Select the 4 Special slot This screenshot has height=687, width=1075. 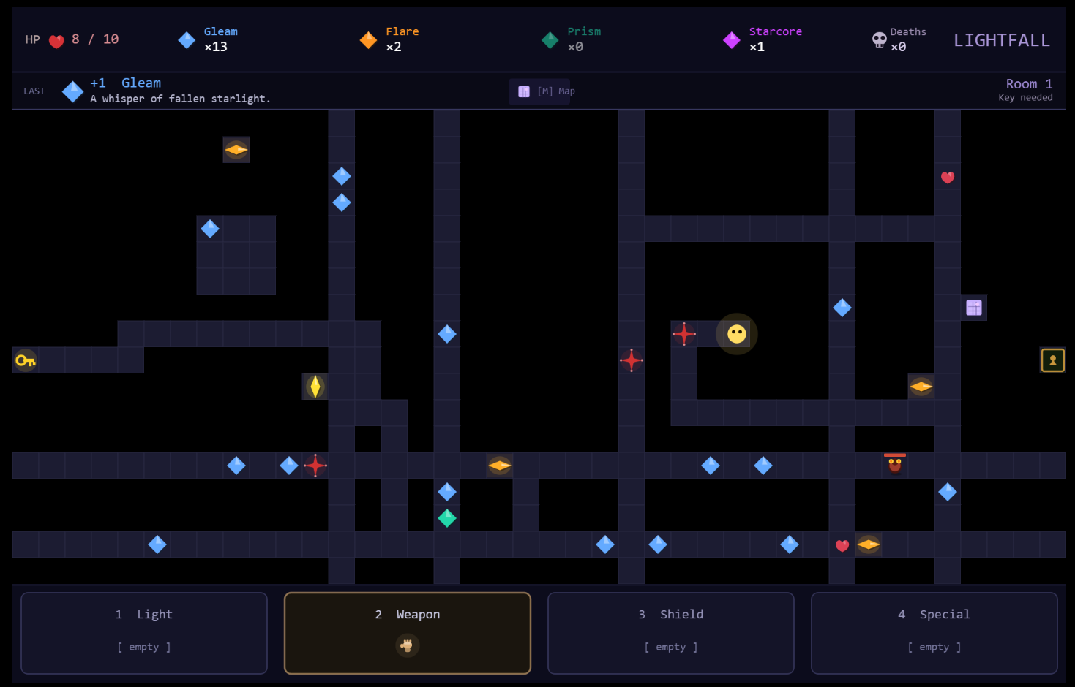[x=934, y=633]
